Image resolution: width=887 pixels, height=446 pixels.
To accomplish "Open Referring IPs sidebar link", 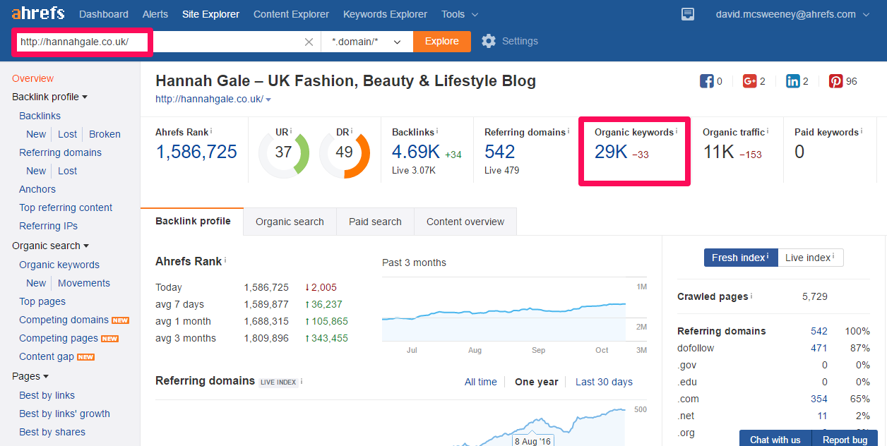I will click(x=49, y=226).
